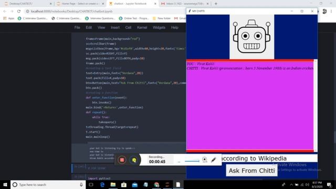Viewport: 336px width, 189px height.
Task: Open the Jupyter Kernel menu
Action: 142,27
